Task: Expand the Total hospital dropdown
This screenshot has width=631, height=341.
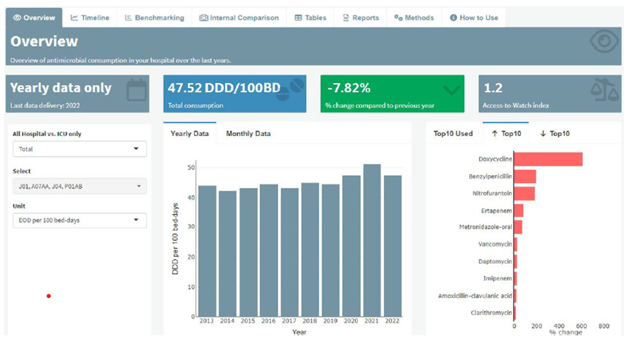Action: (79, 149)
